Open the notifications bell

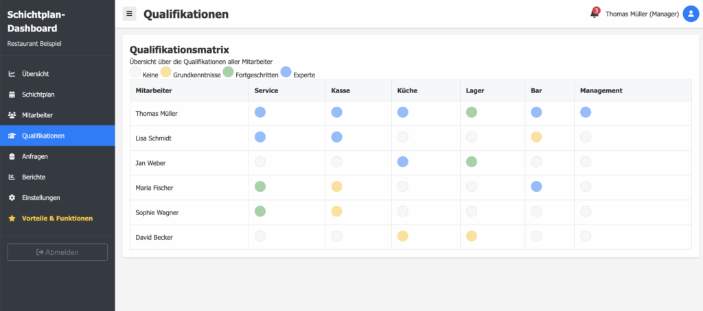click(595, 14)
